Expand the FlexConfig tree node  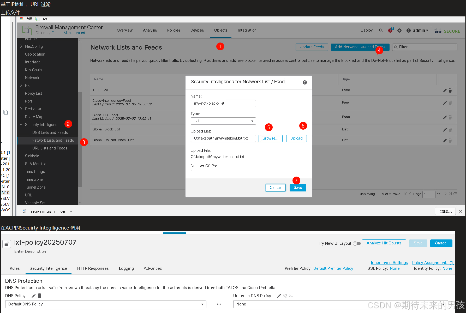(x=21, y=46)
